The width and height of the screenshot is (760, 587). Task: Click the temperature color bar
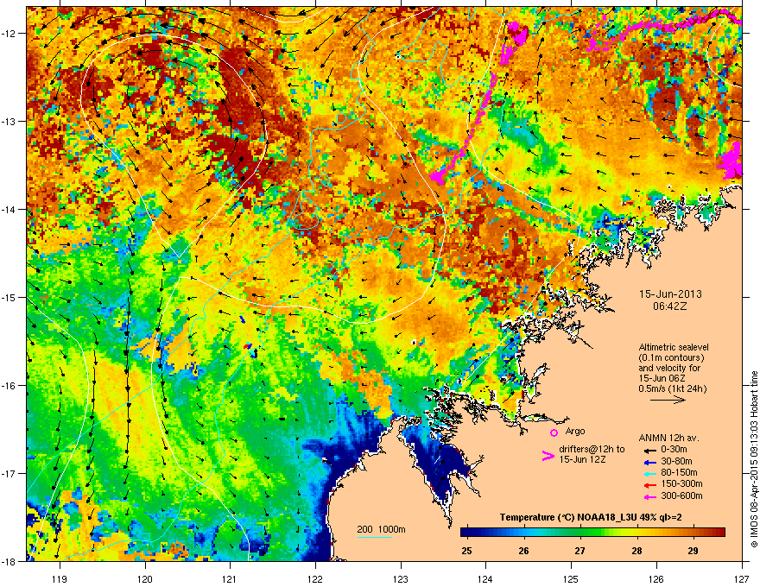pyautogui.click(x=592, y=533)
